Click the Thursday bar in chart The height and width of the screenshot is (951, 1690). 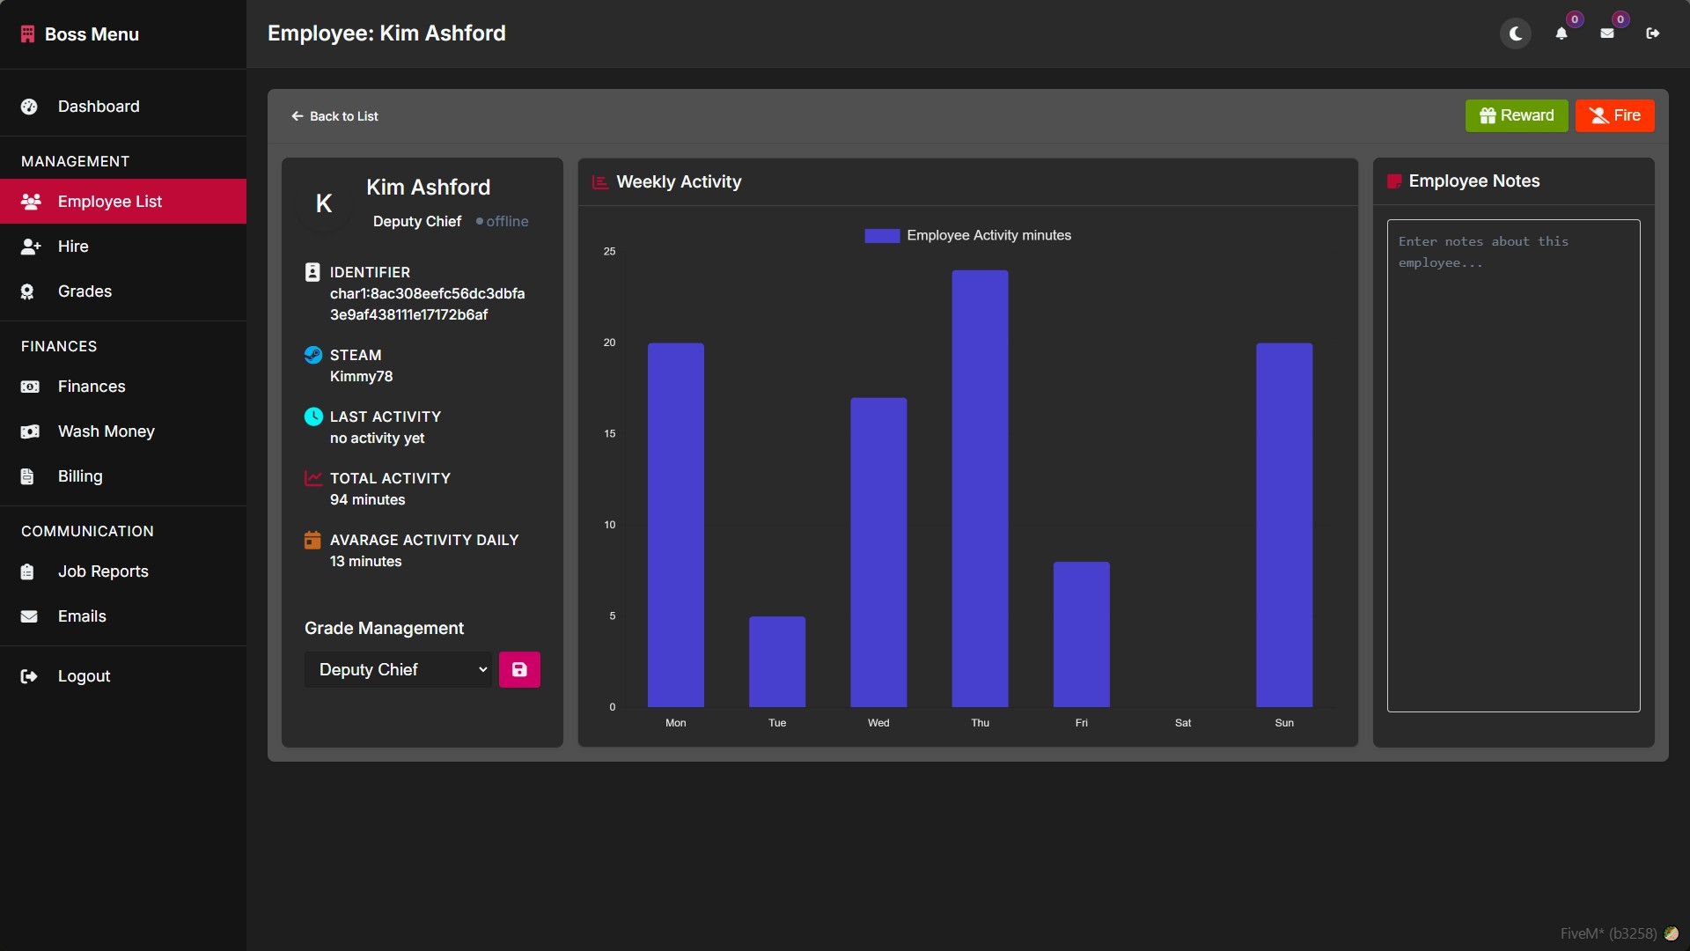click(980, 489)
